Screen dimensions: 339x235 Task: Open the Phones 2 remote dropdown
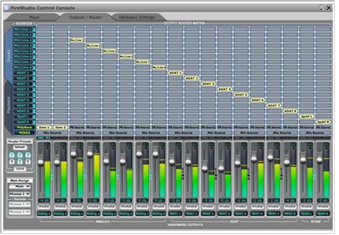point(20,204)
